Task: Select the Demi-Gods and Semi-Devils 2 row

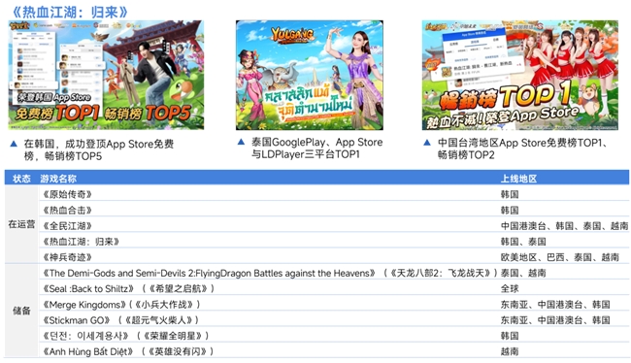Action: 334,273
